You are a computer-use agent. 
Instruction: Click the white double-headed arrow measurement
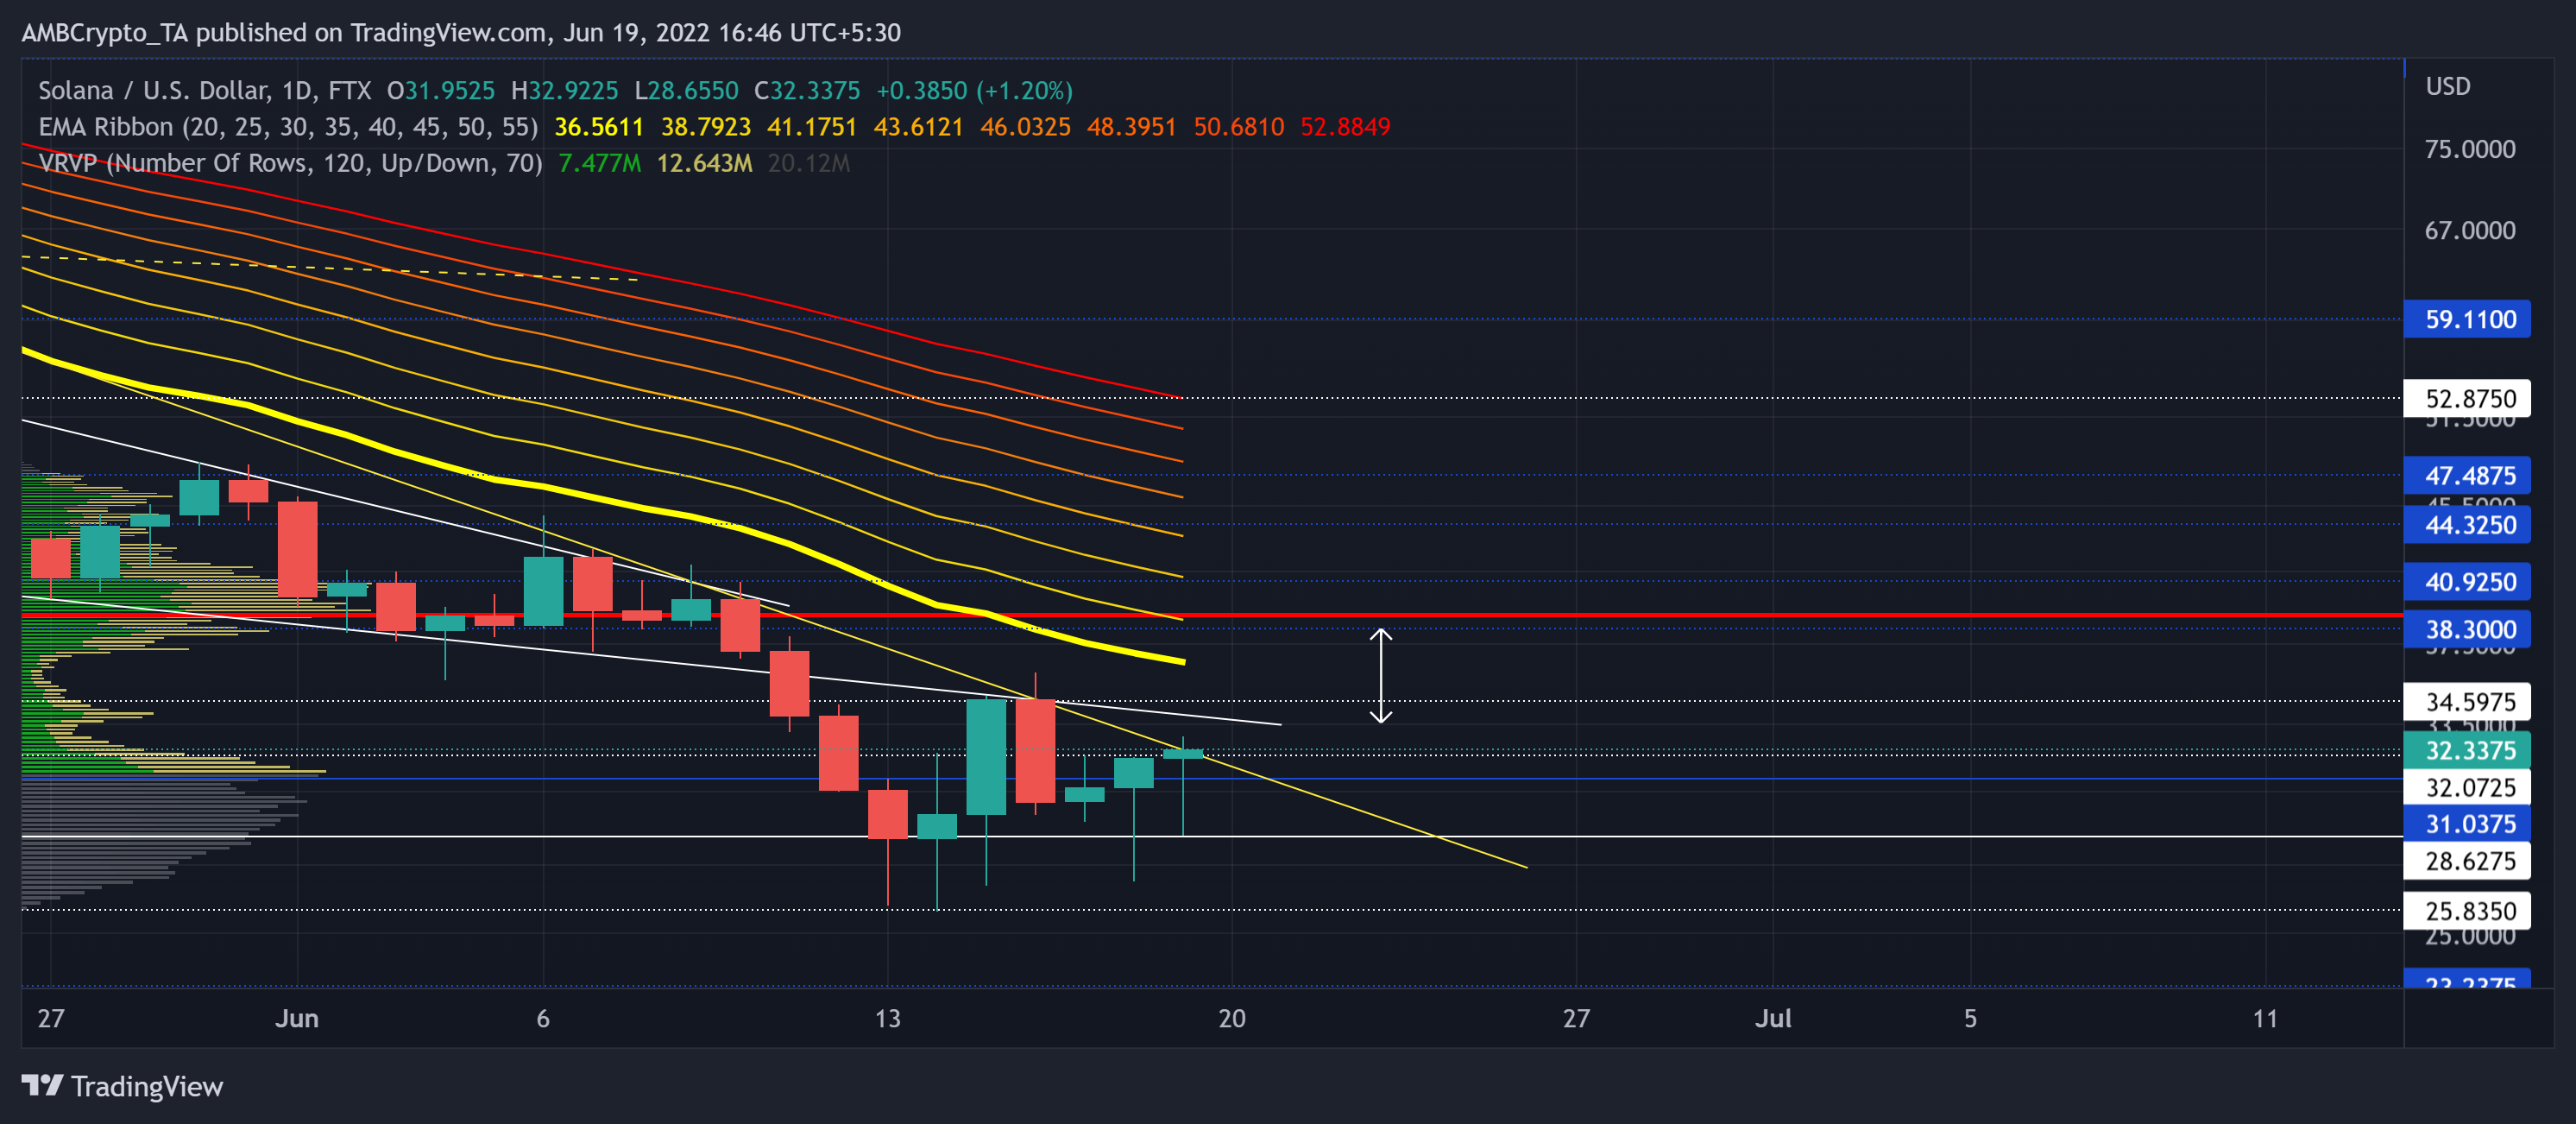click(1380, 675)
